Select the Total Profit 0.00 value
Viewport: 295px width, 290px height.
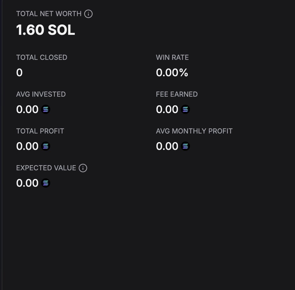point(27,146)
